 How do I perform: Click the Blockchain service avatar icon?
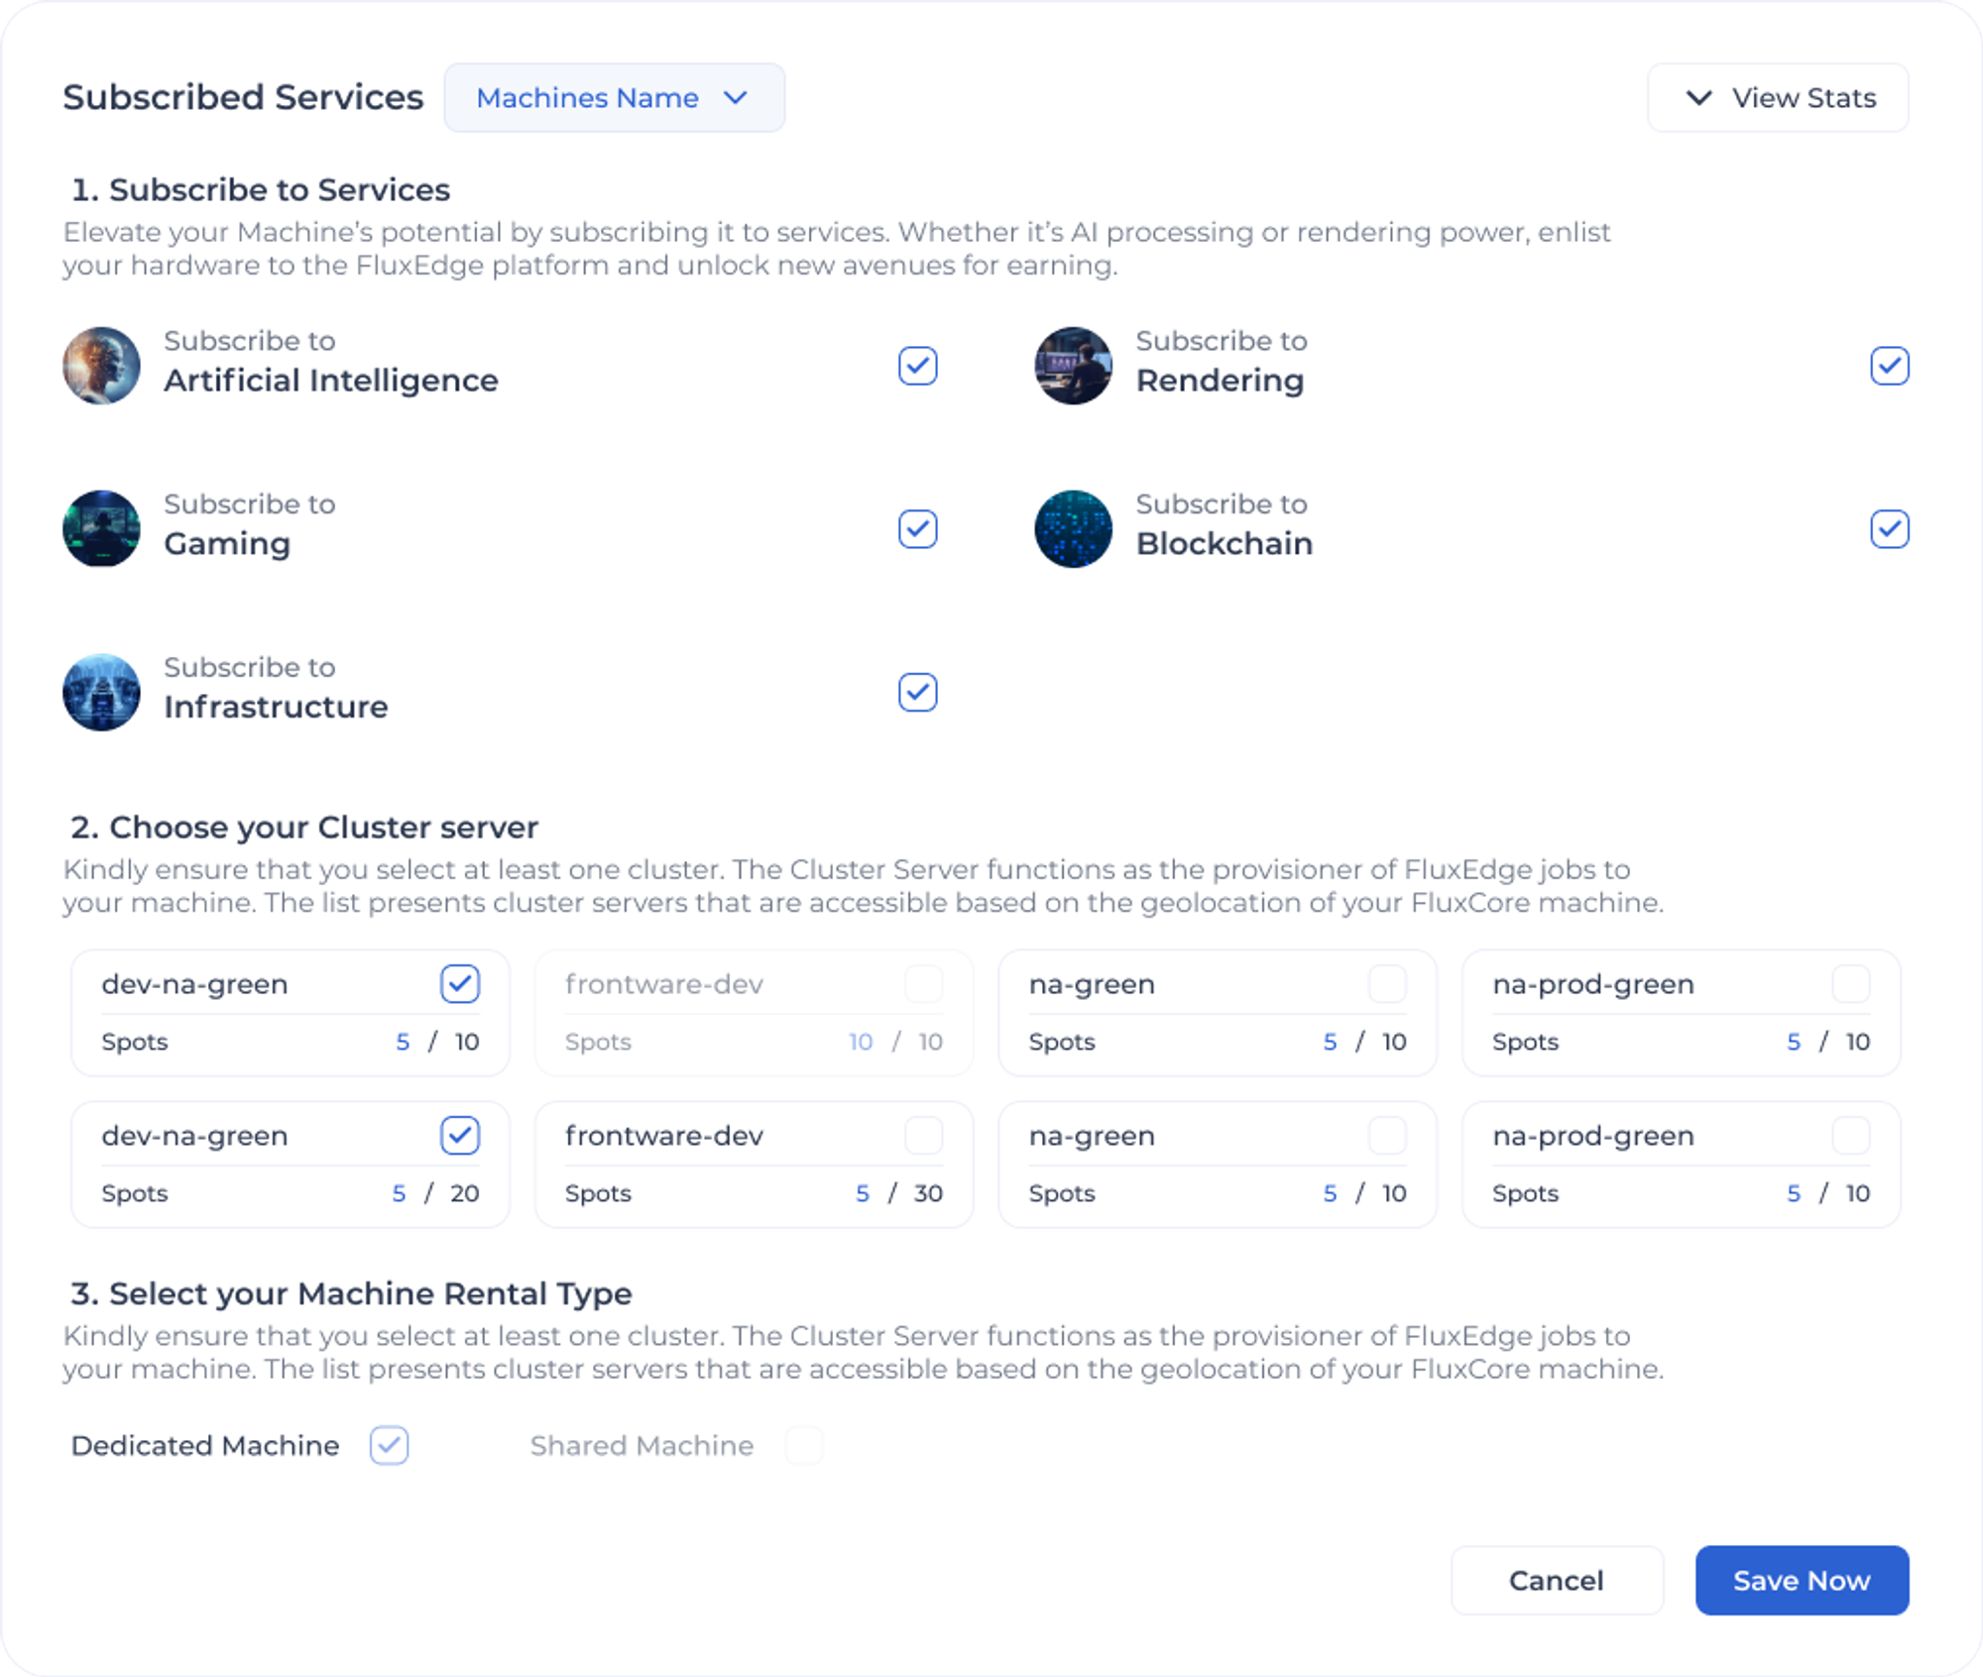[1073, 529]
